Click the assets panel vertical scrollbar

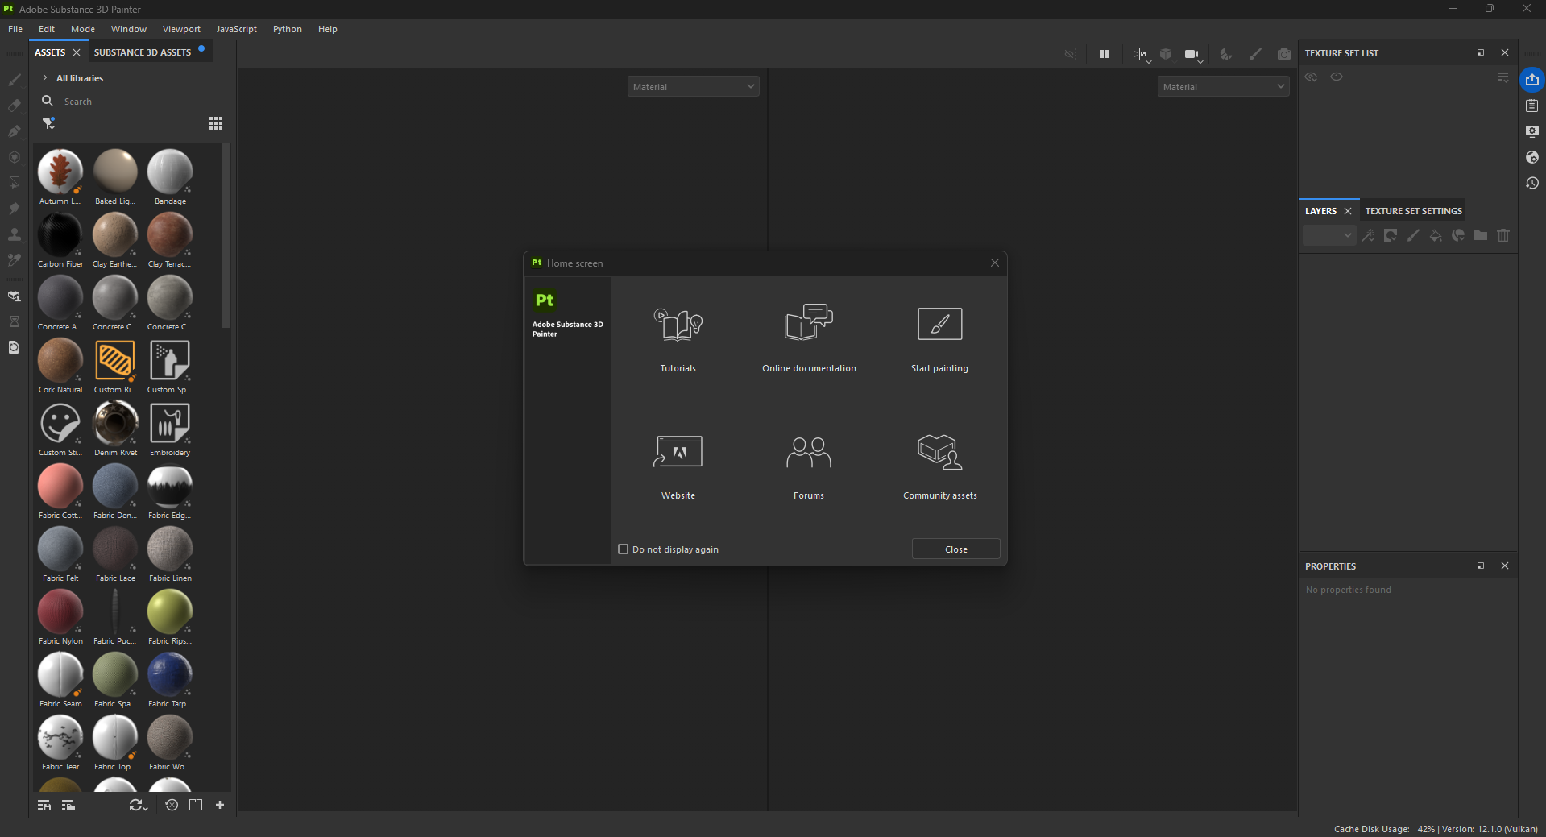tap(226, 237)
